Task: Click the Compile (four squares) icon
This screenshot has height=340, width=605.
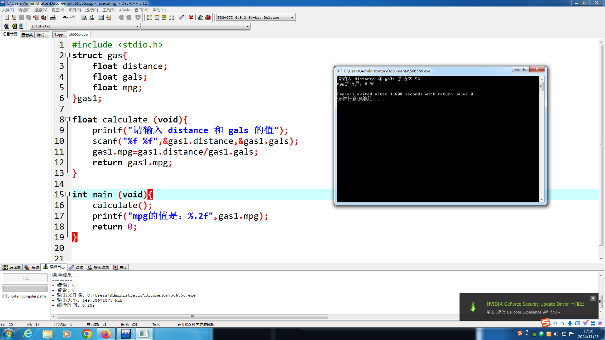Action: click(x=150, y=17)
